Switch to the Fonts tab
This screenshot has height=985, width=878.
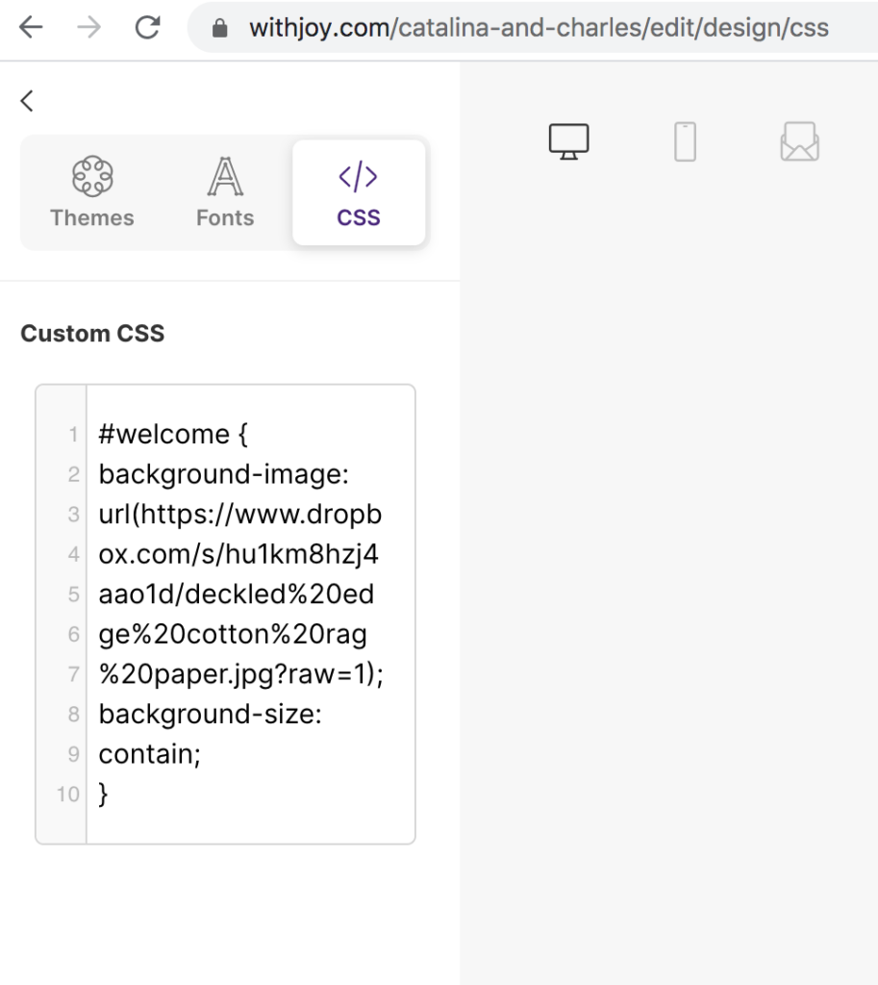225,192
